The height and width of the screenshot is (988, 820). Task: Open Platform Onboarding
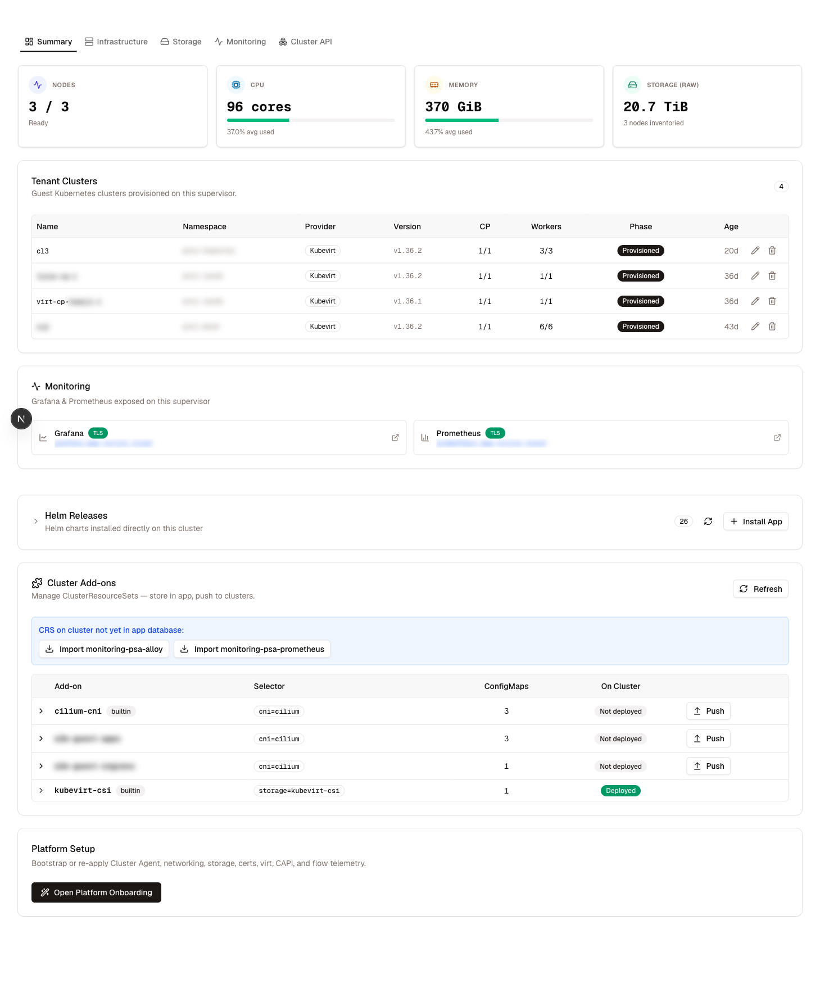(96, 892)
